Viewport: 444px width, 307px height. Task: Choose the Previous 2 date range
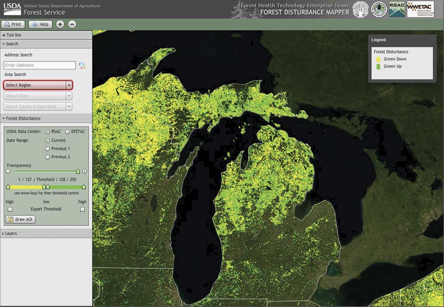click(47, 157)
